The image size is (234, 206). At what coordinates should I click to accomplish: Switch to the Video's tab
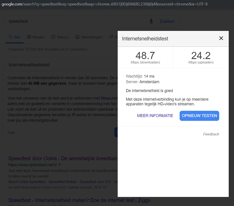60,37
